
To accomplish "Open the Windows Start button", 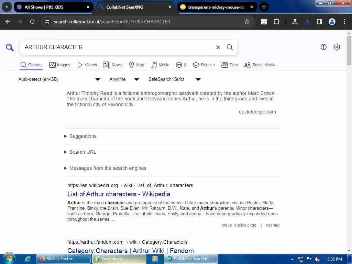I will (x=9, y=258).
